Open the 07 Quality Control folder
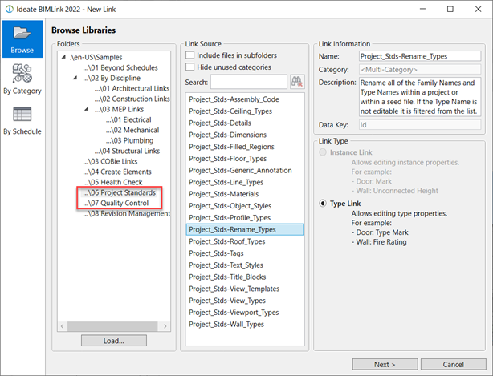493x376 pixels. coord(120,204)
